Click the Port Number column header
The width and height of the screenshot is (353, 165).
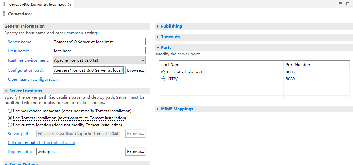coord(317,65)
